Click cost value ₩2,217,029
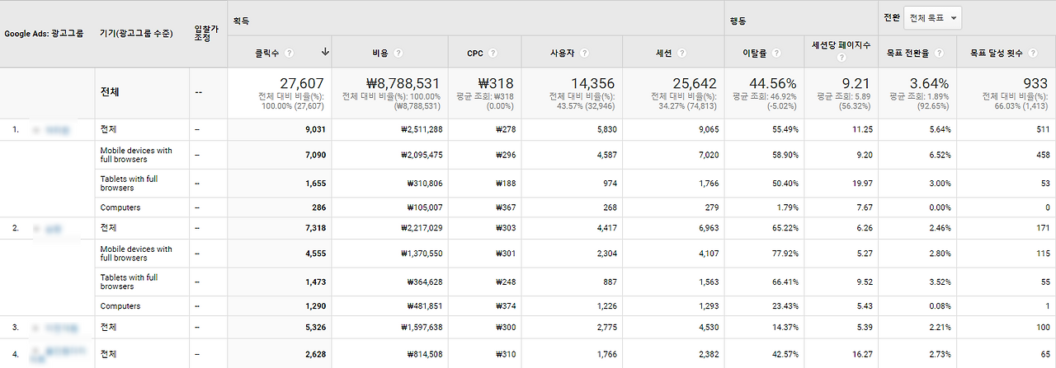Image resolution: width=1056 pixels, height=368 pixels. [422, 227]
